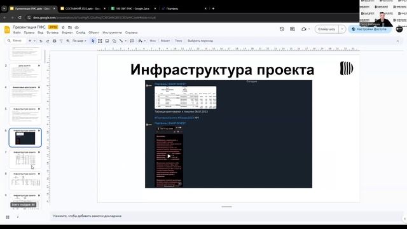This screenshot has width=407, height=229.
Task: Select slide 5 thumbnail in filmstrip
Action: 25,116
